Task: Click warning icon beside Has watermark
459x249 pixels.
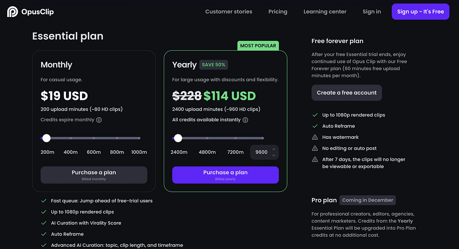Action: (315, 137)
